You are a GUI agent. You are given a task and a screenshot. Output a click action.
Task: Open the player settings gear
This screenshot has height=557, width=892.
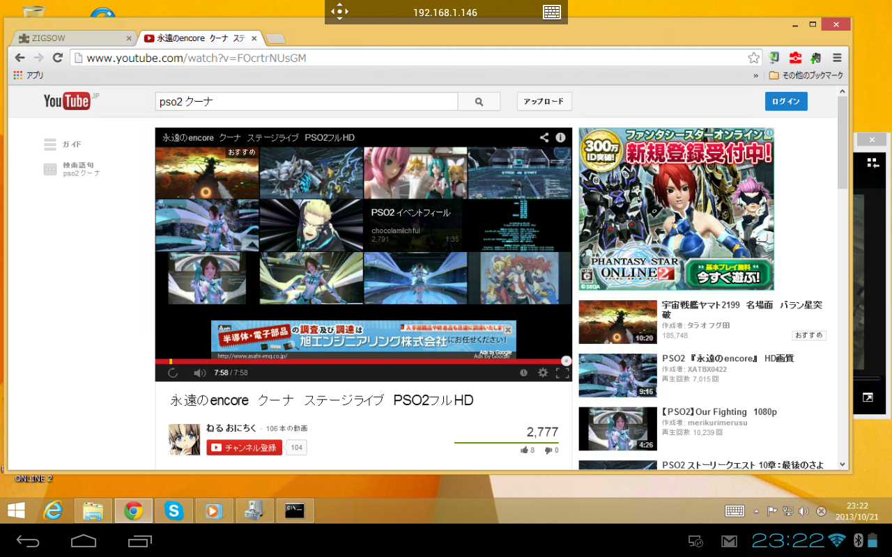[x=543, y=372]
